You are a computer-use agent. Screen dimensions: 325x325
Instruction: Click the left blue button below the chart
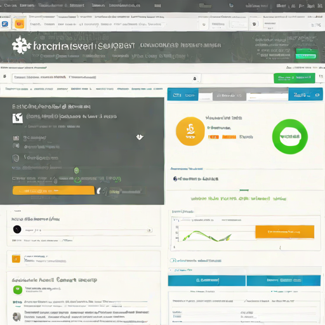(x=207, y=281)
